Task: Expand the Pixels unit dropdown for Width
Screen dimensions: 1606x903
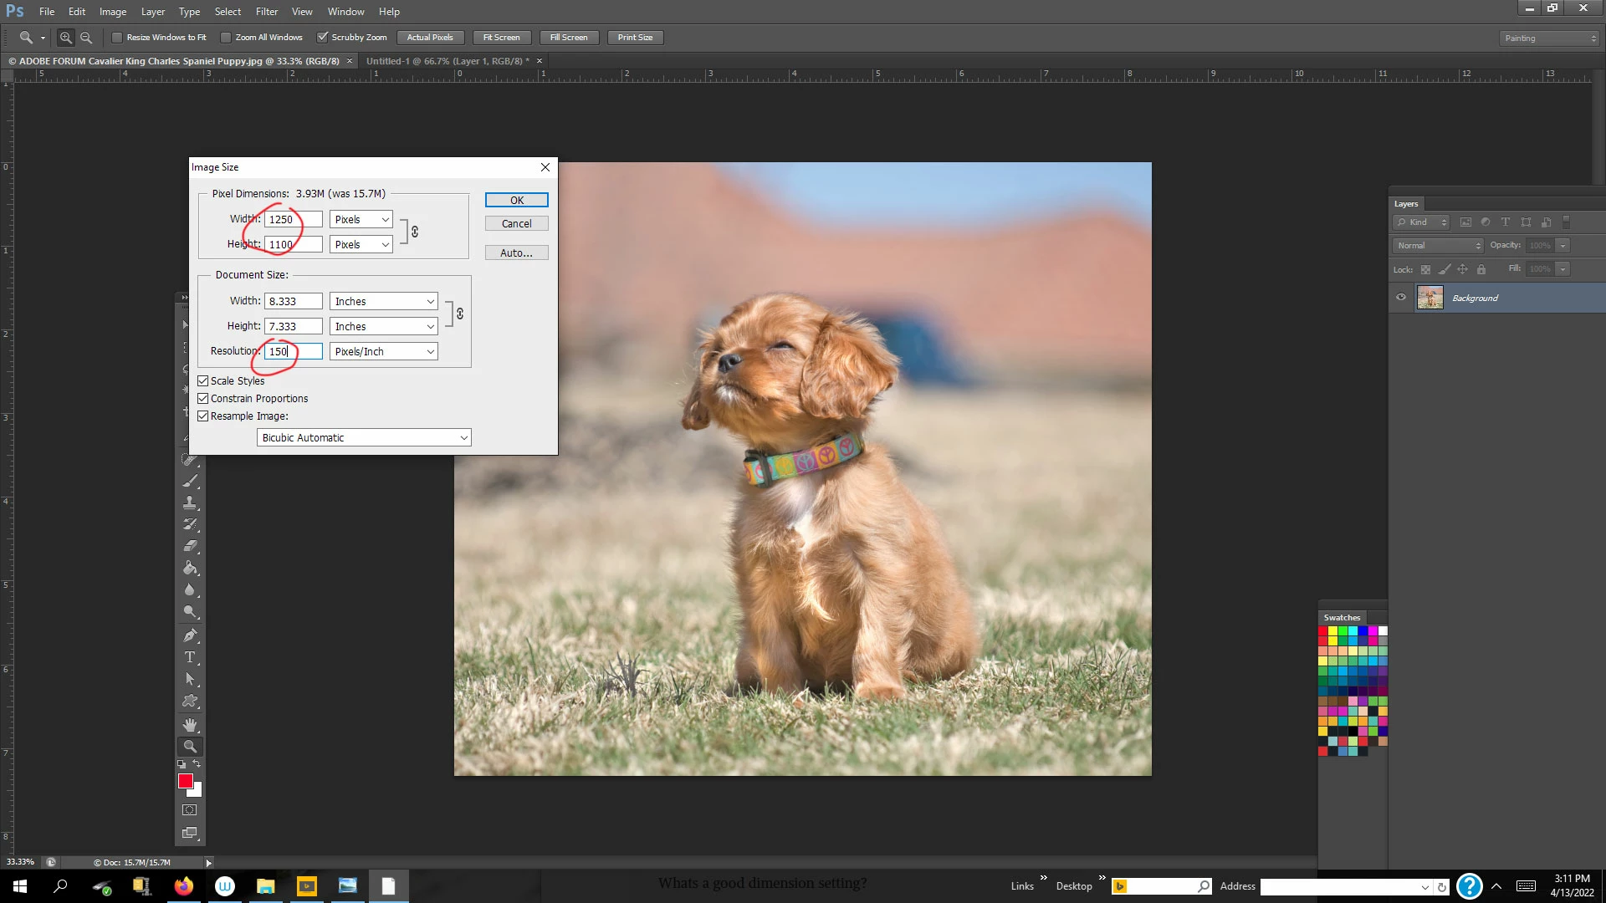Action: (x=361, y=219)
